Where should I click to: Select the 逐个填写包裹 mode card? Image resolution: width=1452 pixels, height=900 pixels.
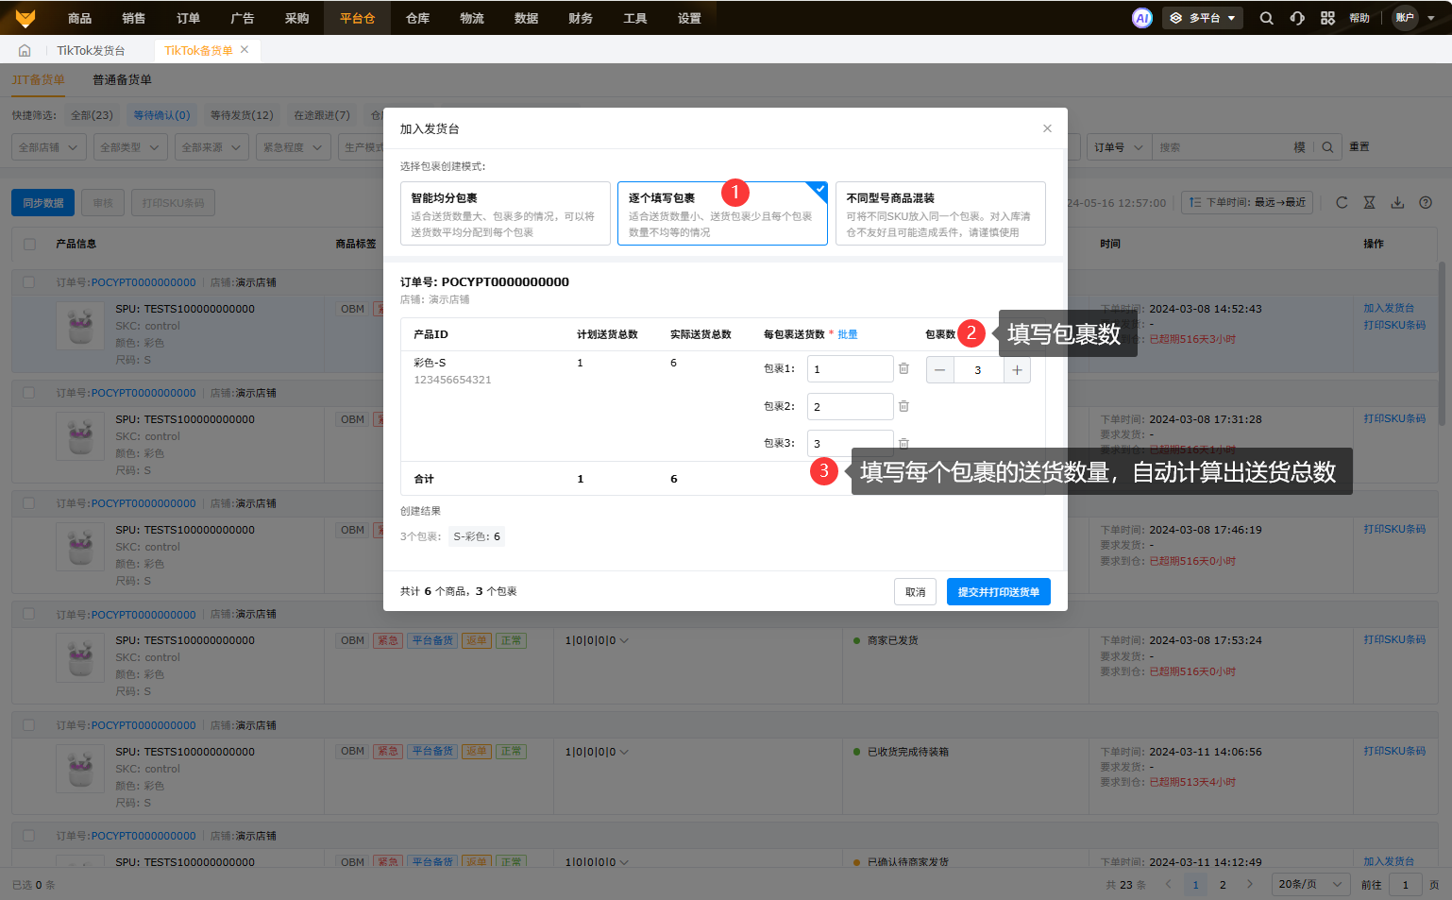click(x=722, y=213)
